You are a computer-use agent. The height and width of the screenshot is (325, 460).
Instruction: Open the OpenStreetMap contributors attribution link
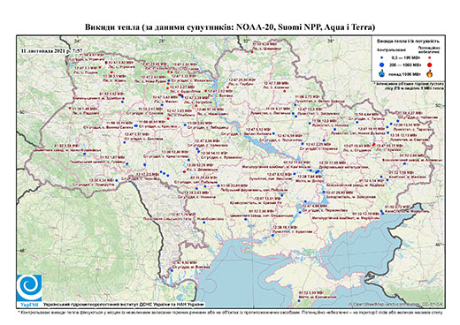click(x=396, y=304)
